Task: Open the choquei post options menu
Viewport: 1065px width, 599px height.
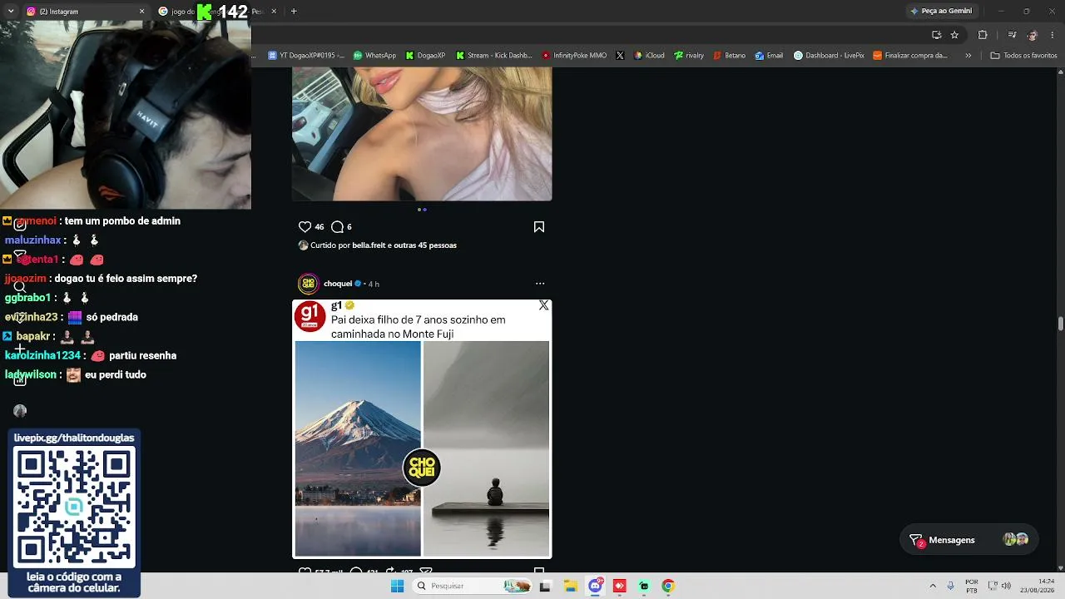Action: click(540, 284)
